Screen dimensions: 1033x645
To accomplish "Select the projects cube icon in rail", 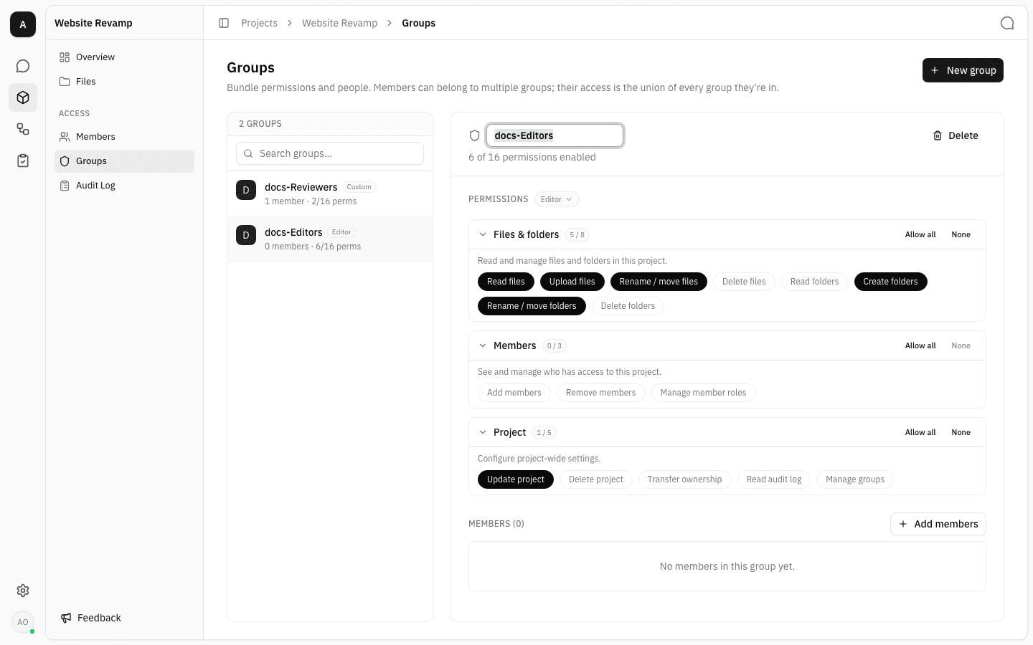I will pyautogui.click(x=23, y=97).
